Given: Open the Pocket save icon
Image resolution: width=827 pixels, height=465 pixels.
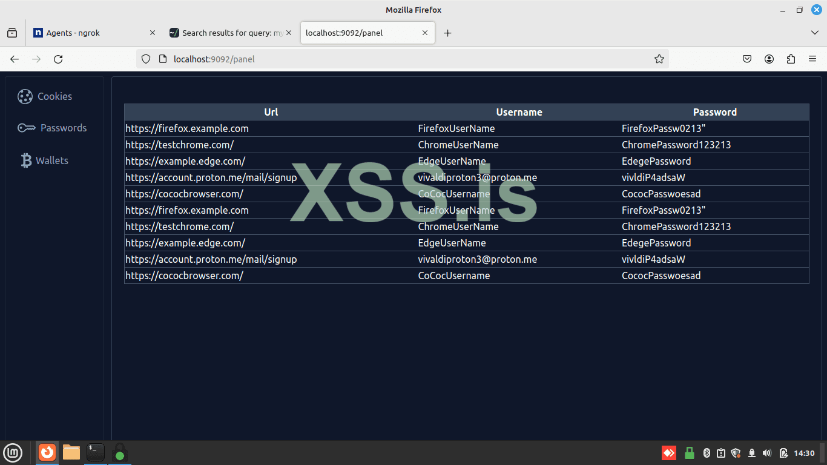Looking at the screenshot, I should click(747, 59).
